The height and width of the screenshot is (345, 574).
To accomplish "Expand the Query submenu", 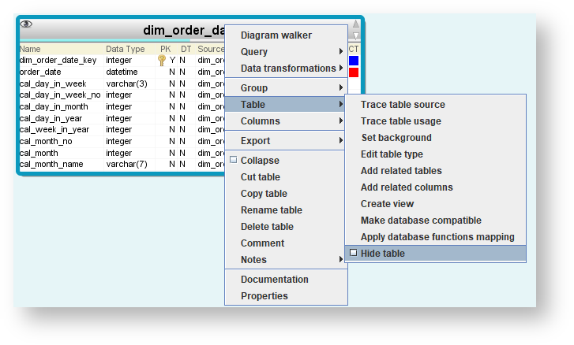I will (286, 51).
